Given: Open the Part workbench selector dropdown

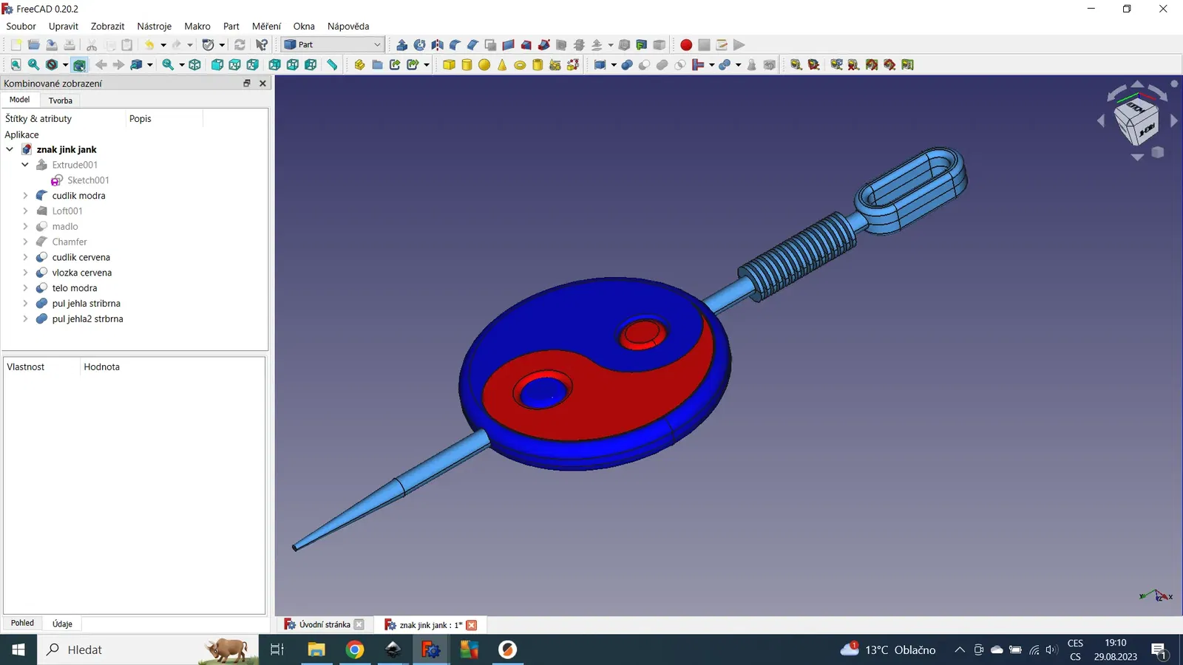Looking at the screenshot, I should (x=333, y=45).
